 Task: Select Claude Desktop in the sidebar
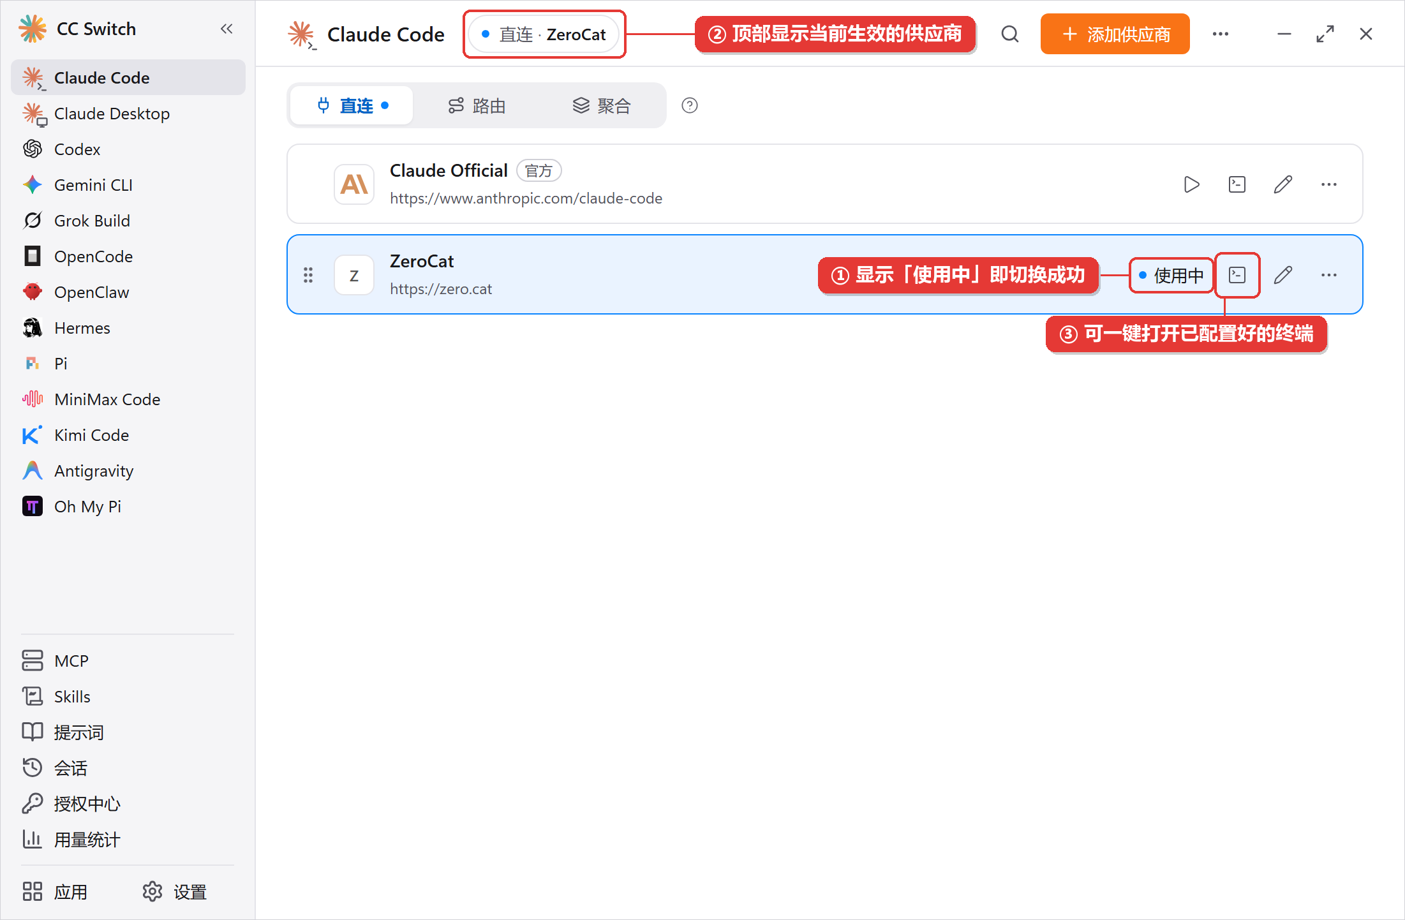pos(128,114)
